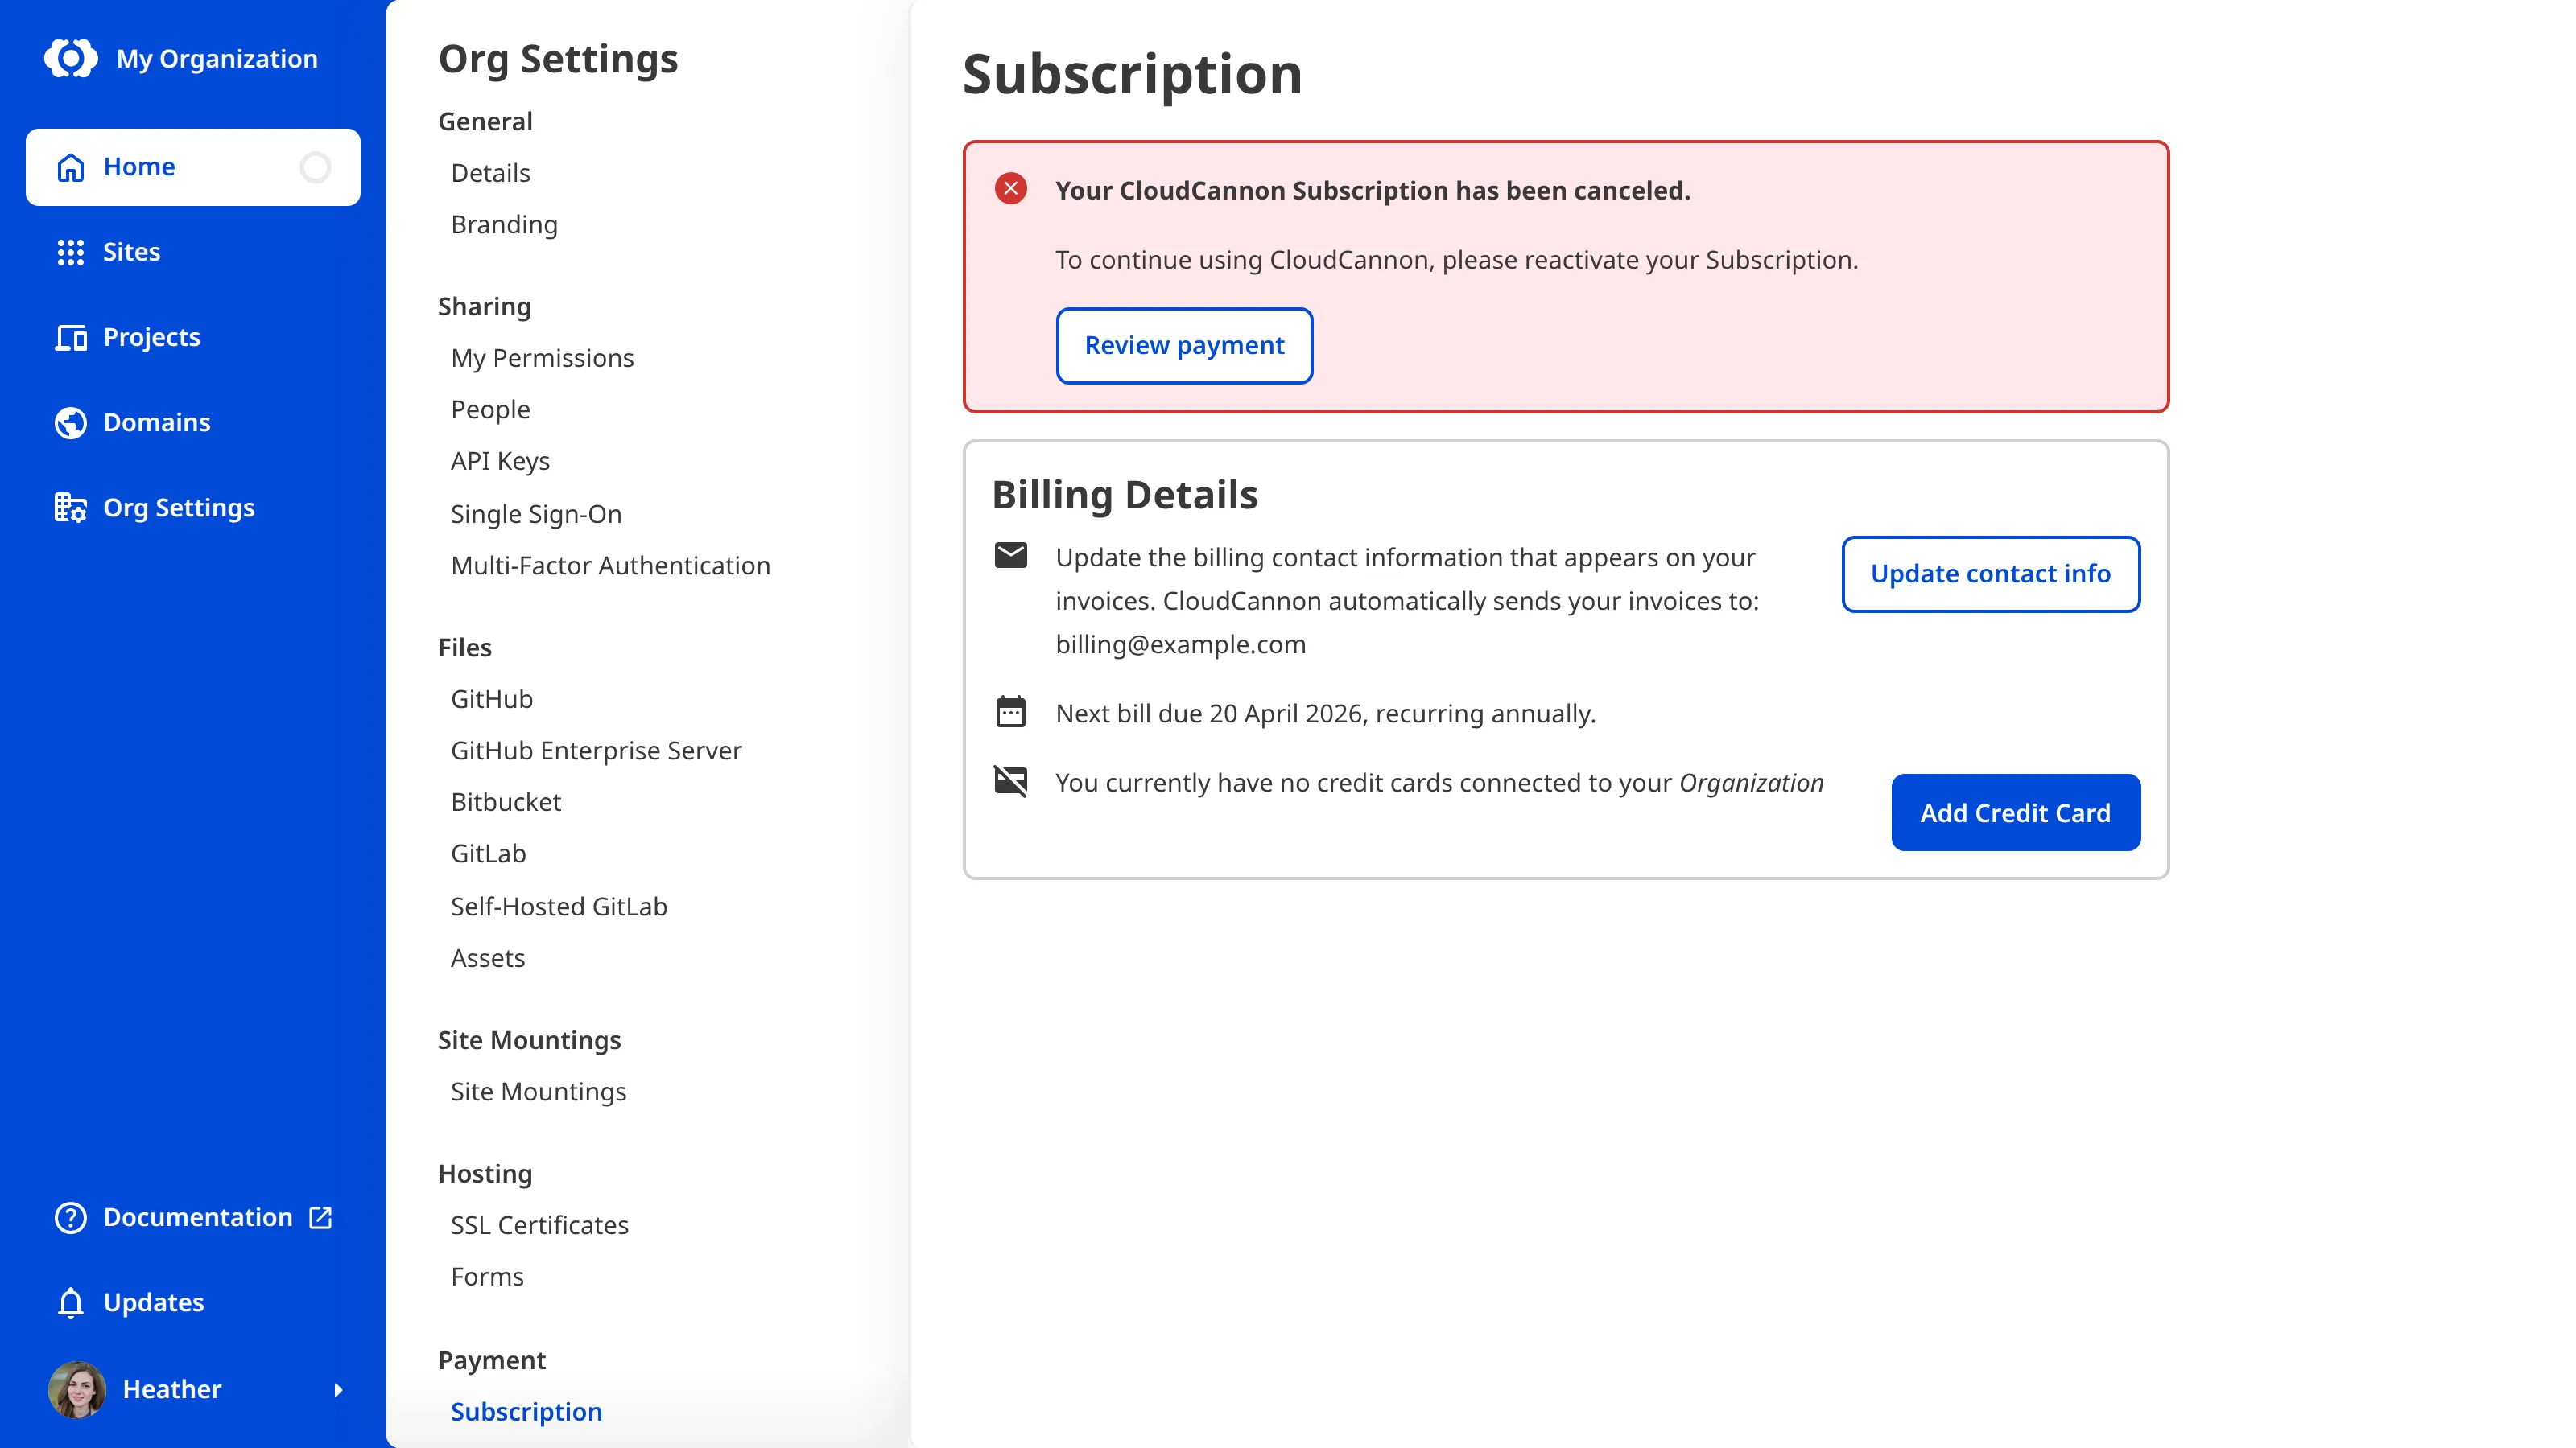The width and height of the screenshot is (2576, 1448).
Task: Click the envelope icon in Billing Details
Action: 1011,554
